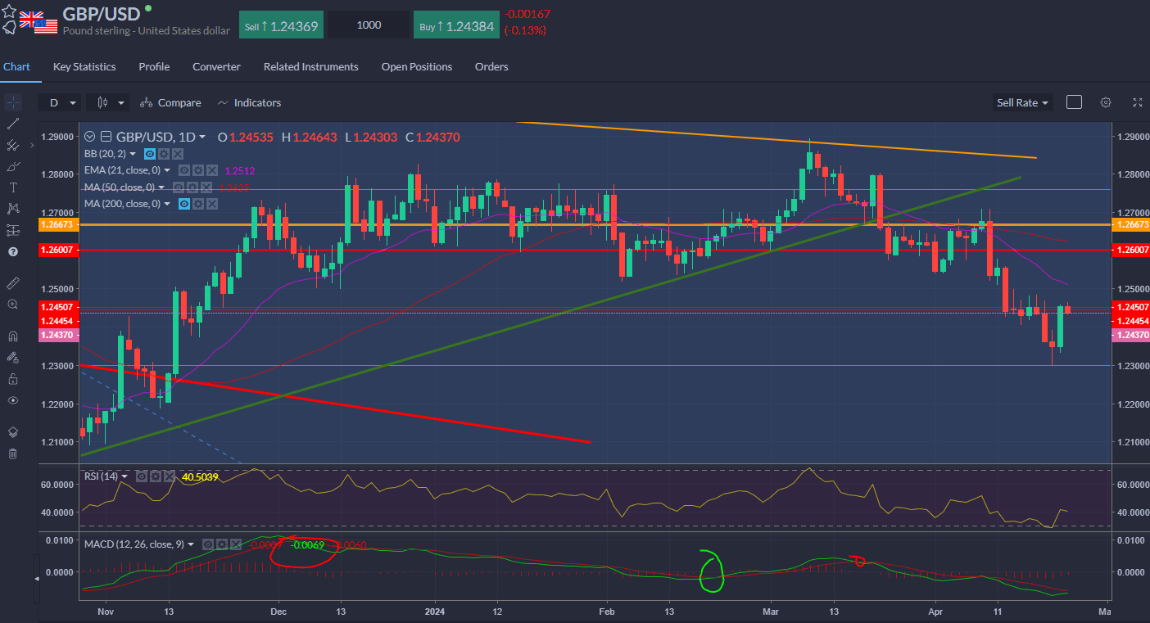Expand the Sell Rate dropdown
The width and height of the screenshot is (1150, 623).
click(x=1022, y=102)
